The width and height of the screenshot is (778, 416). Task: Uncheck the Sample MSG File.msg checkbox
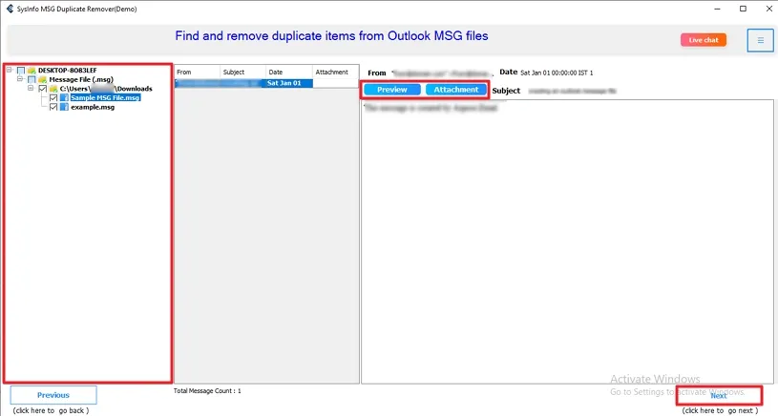[x=53, y=97]
